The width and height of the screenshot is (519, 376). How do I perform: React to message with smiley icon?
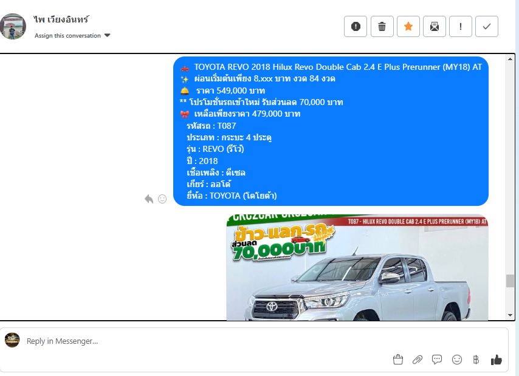162,199
